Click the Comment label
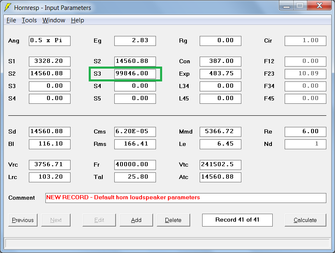 point(21,198)
